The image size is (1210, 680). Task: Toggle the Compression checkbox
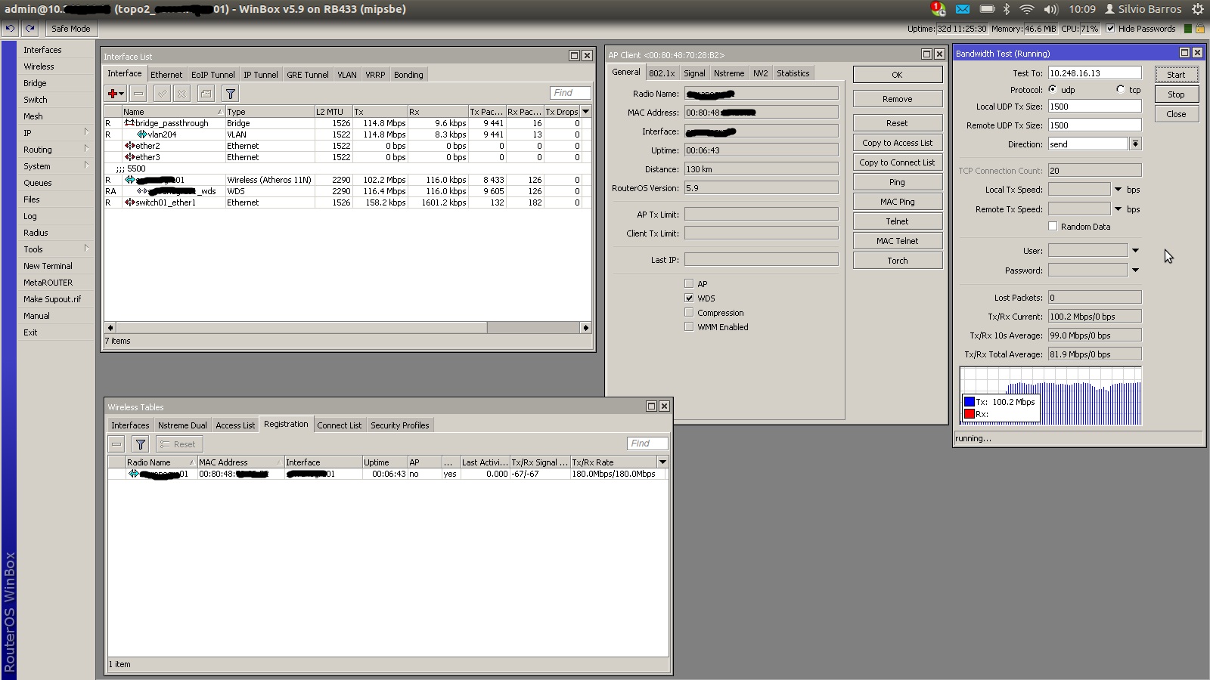(689, 312)
